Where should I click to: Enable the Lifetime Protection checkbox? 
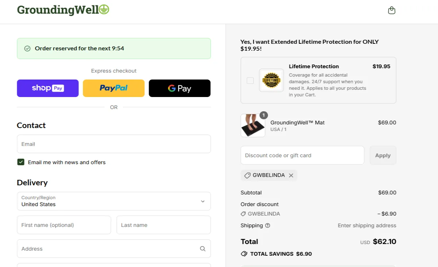(x=250, y=80)
